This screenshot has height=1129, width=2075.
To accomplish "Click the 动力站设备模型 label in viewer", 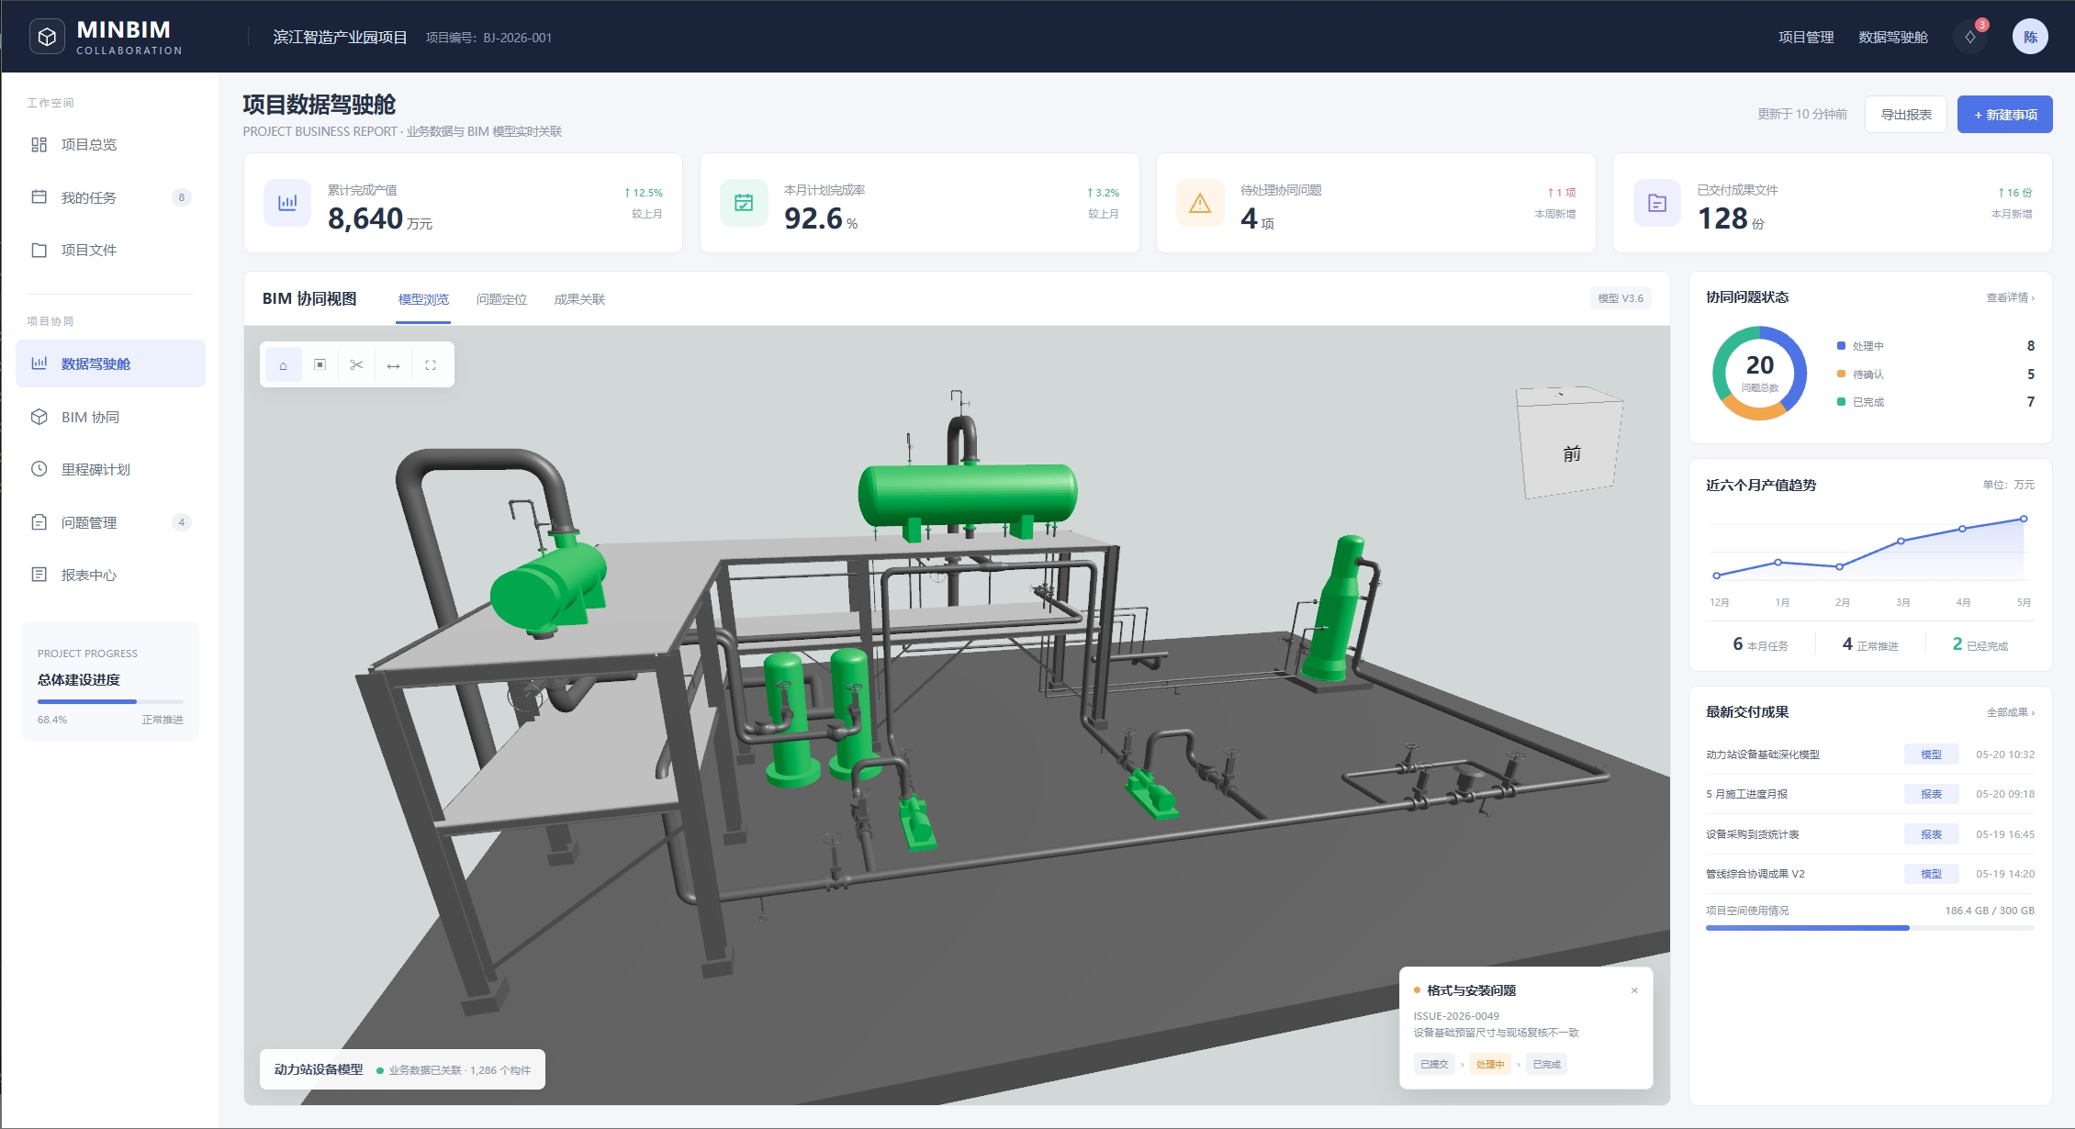I will pyautogui.click(x=319, y=1069).
